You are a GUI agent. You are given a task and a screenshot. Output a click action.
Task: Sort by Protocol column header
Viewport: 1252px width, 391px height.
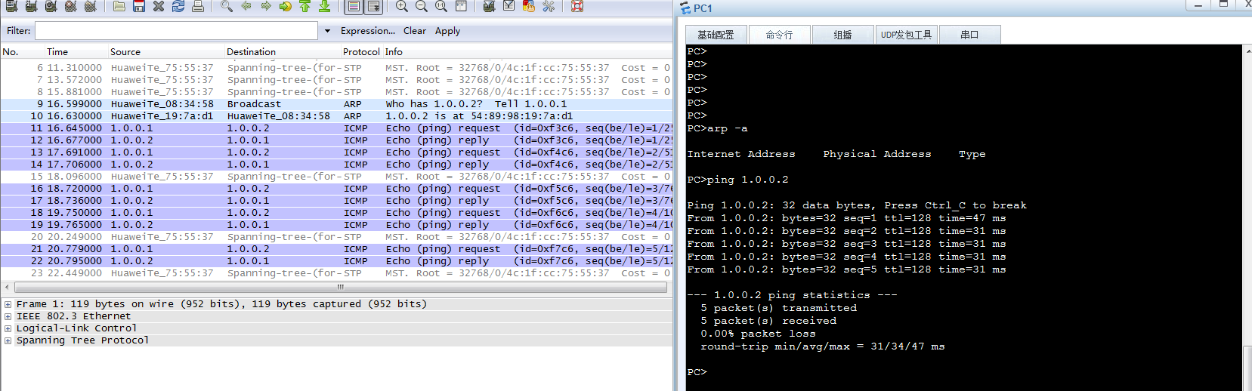[361, 52]
